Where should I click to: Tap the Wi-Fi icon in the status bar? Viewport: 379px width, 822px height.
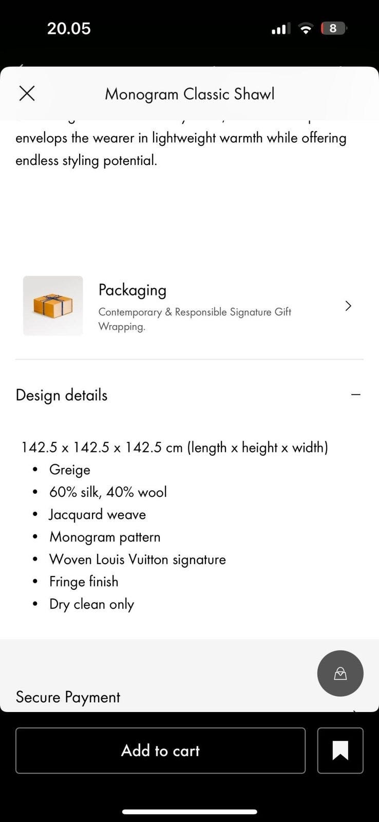pyautogui.click(x=306, y=29)
